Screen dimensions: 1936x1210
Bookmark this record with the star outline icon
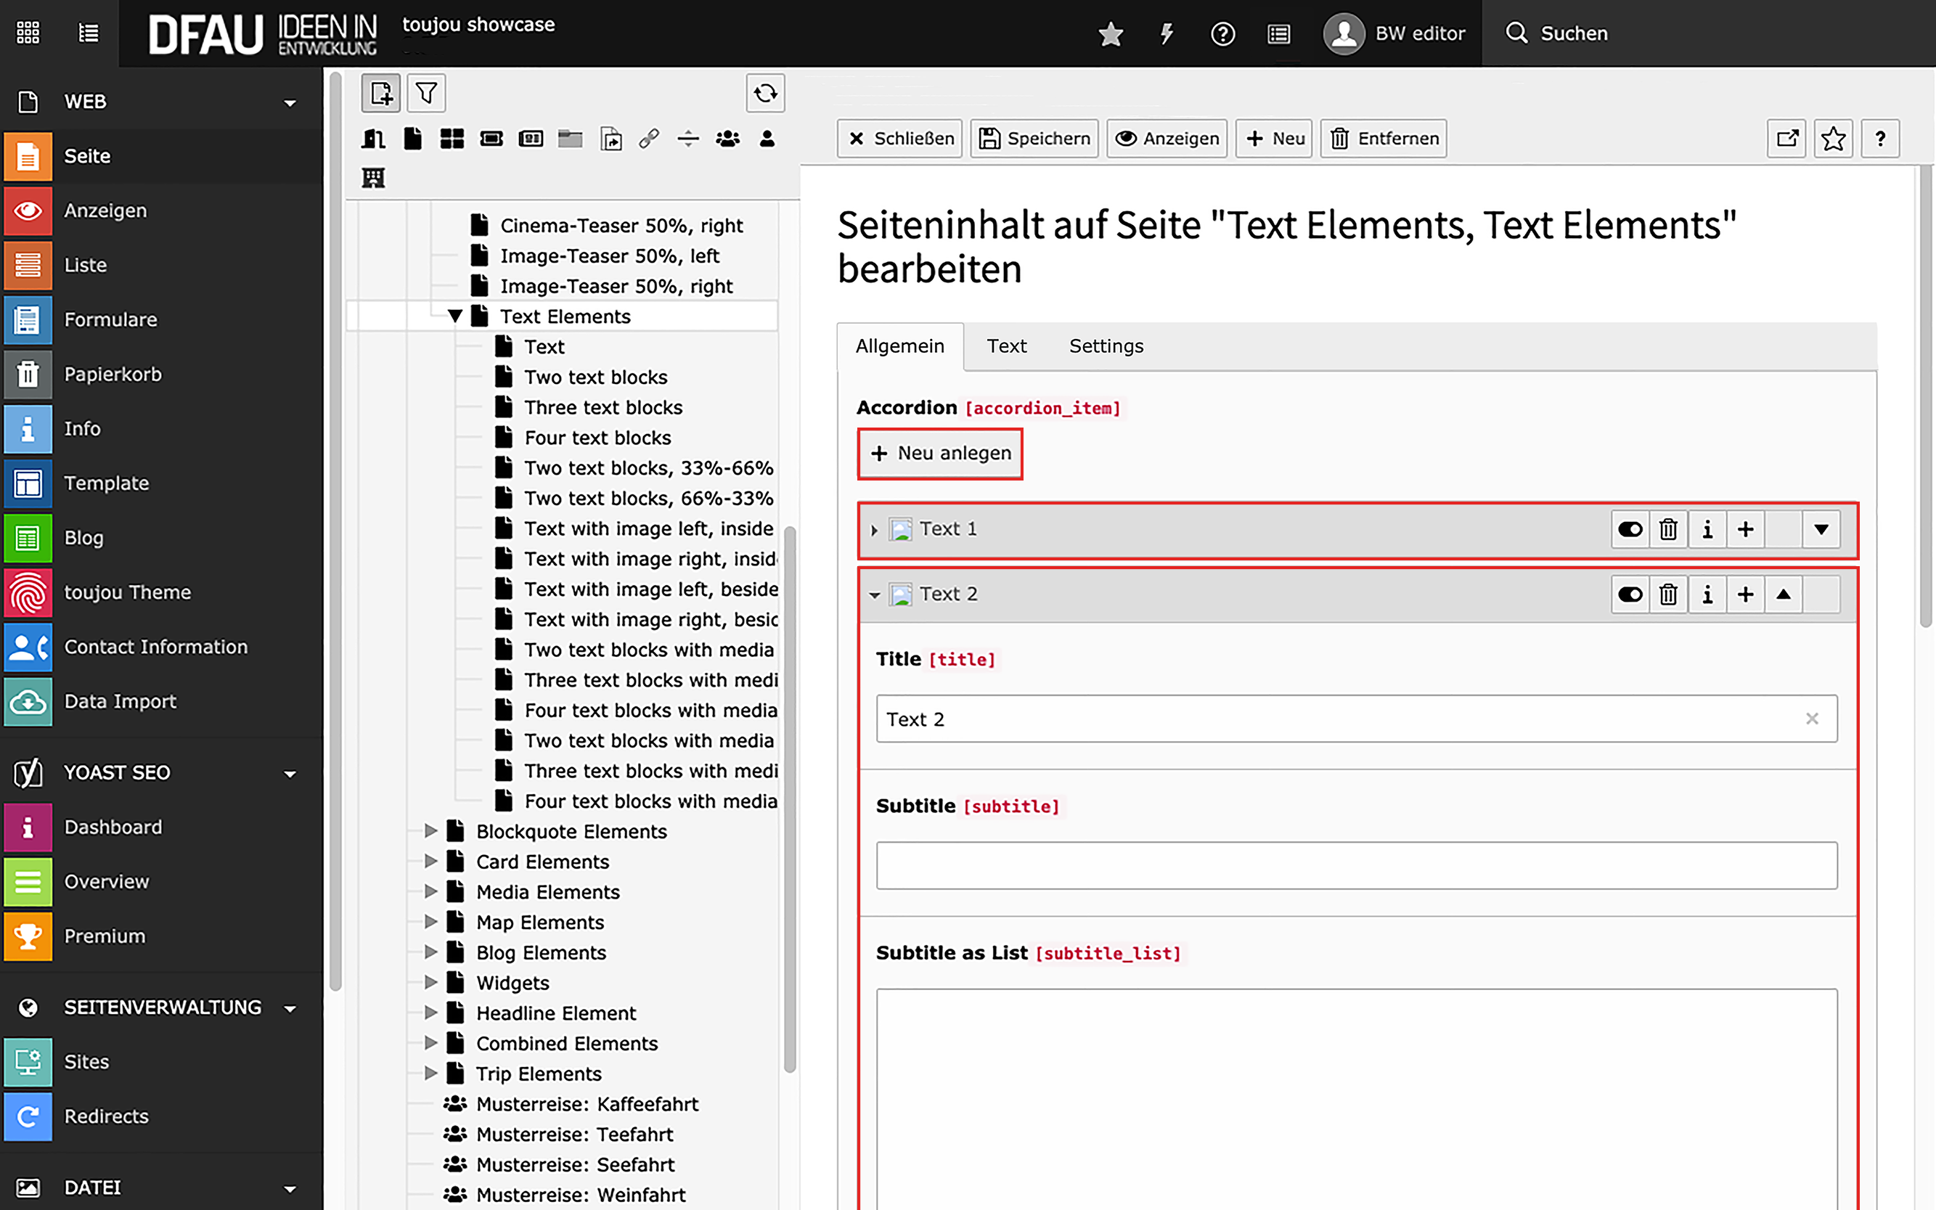1834,139
